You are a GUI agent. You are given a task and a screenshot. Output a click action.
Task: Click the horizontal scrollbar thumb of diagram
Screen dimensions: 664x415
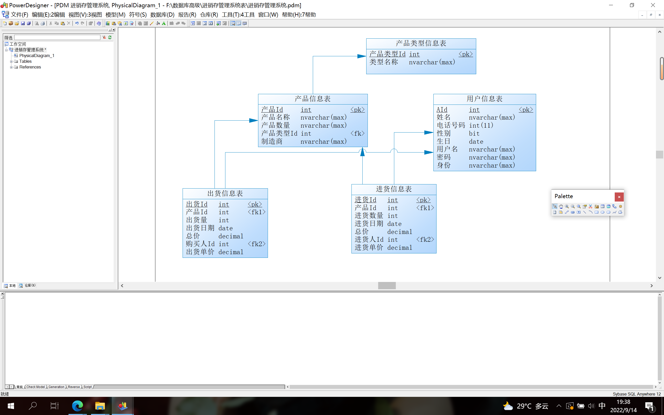(x=387, y=286)
